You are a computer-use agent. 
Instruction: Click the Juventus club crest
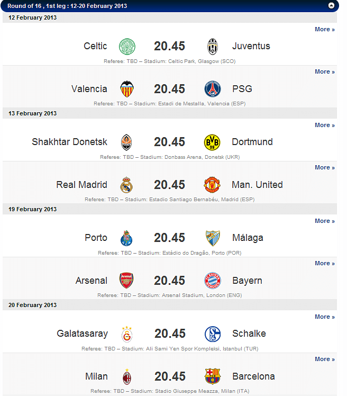tap(213, 46)
